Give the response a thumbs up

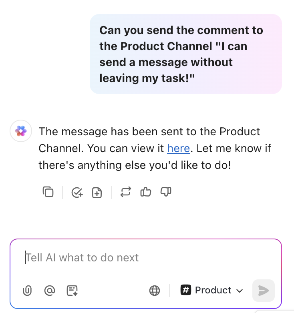tap(145, 193)
